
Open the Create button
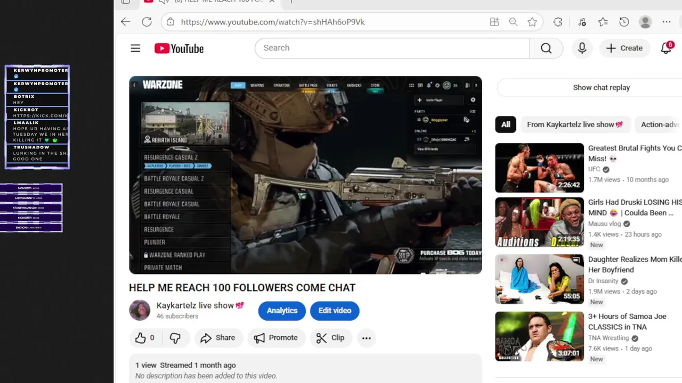point(624,48)
